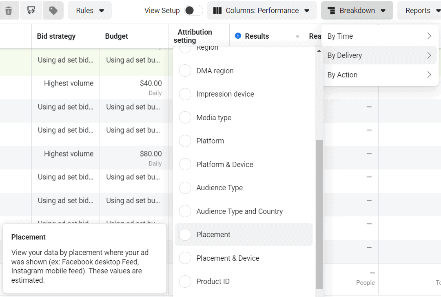Select the Platform & Device radio button
Image resolution: width=441 pixels, height=297 pixels.
(185, 164)
